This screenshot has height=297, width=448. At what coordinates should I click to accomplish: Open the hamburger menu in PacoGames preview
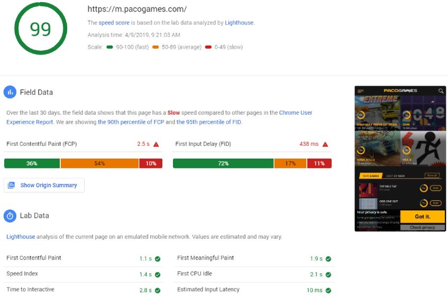tap(361, 91)
